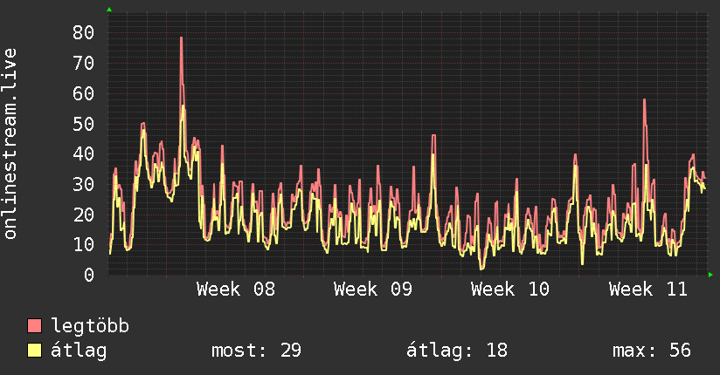Click the onlinestream.live vertical axis title
The image size is (720, 375).
click(11, 144)
